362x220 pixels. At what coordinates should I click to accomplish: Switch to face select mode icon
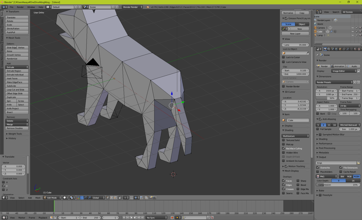[x=115, y=198]
